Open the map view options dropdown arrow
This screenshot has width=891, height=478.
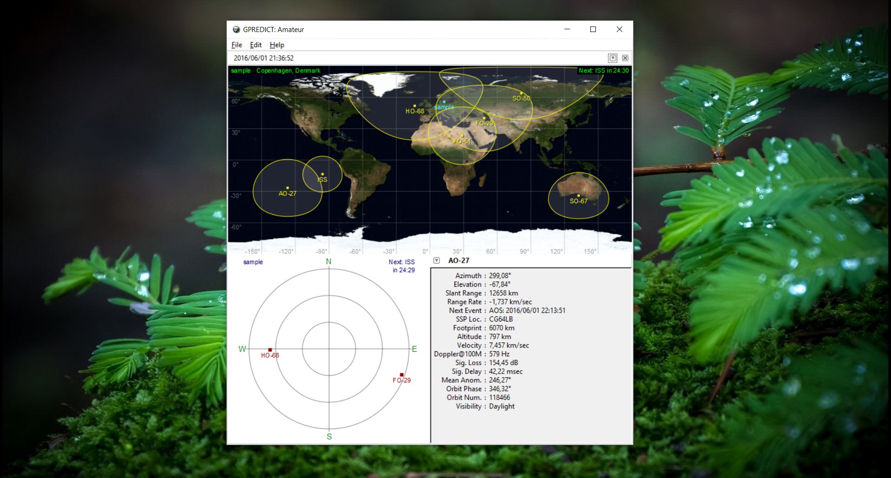(x=613, y=58)
